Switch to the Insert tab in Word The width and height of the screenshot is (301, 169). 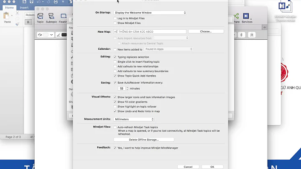click(24, 8)
